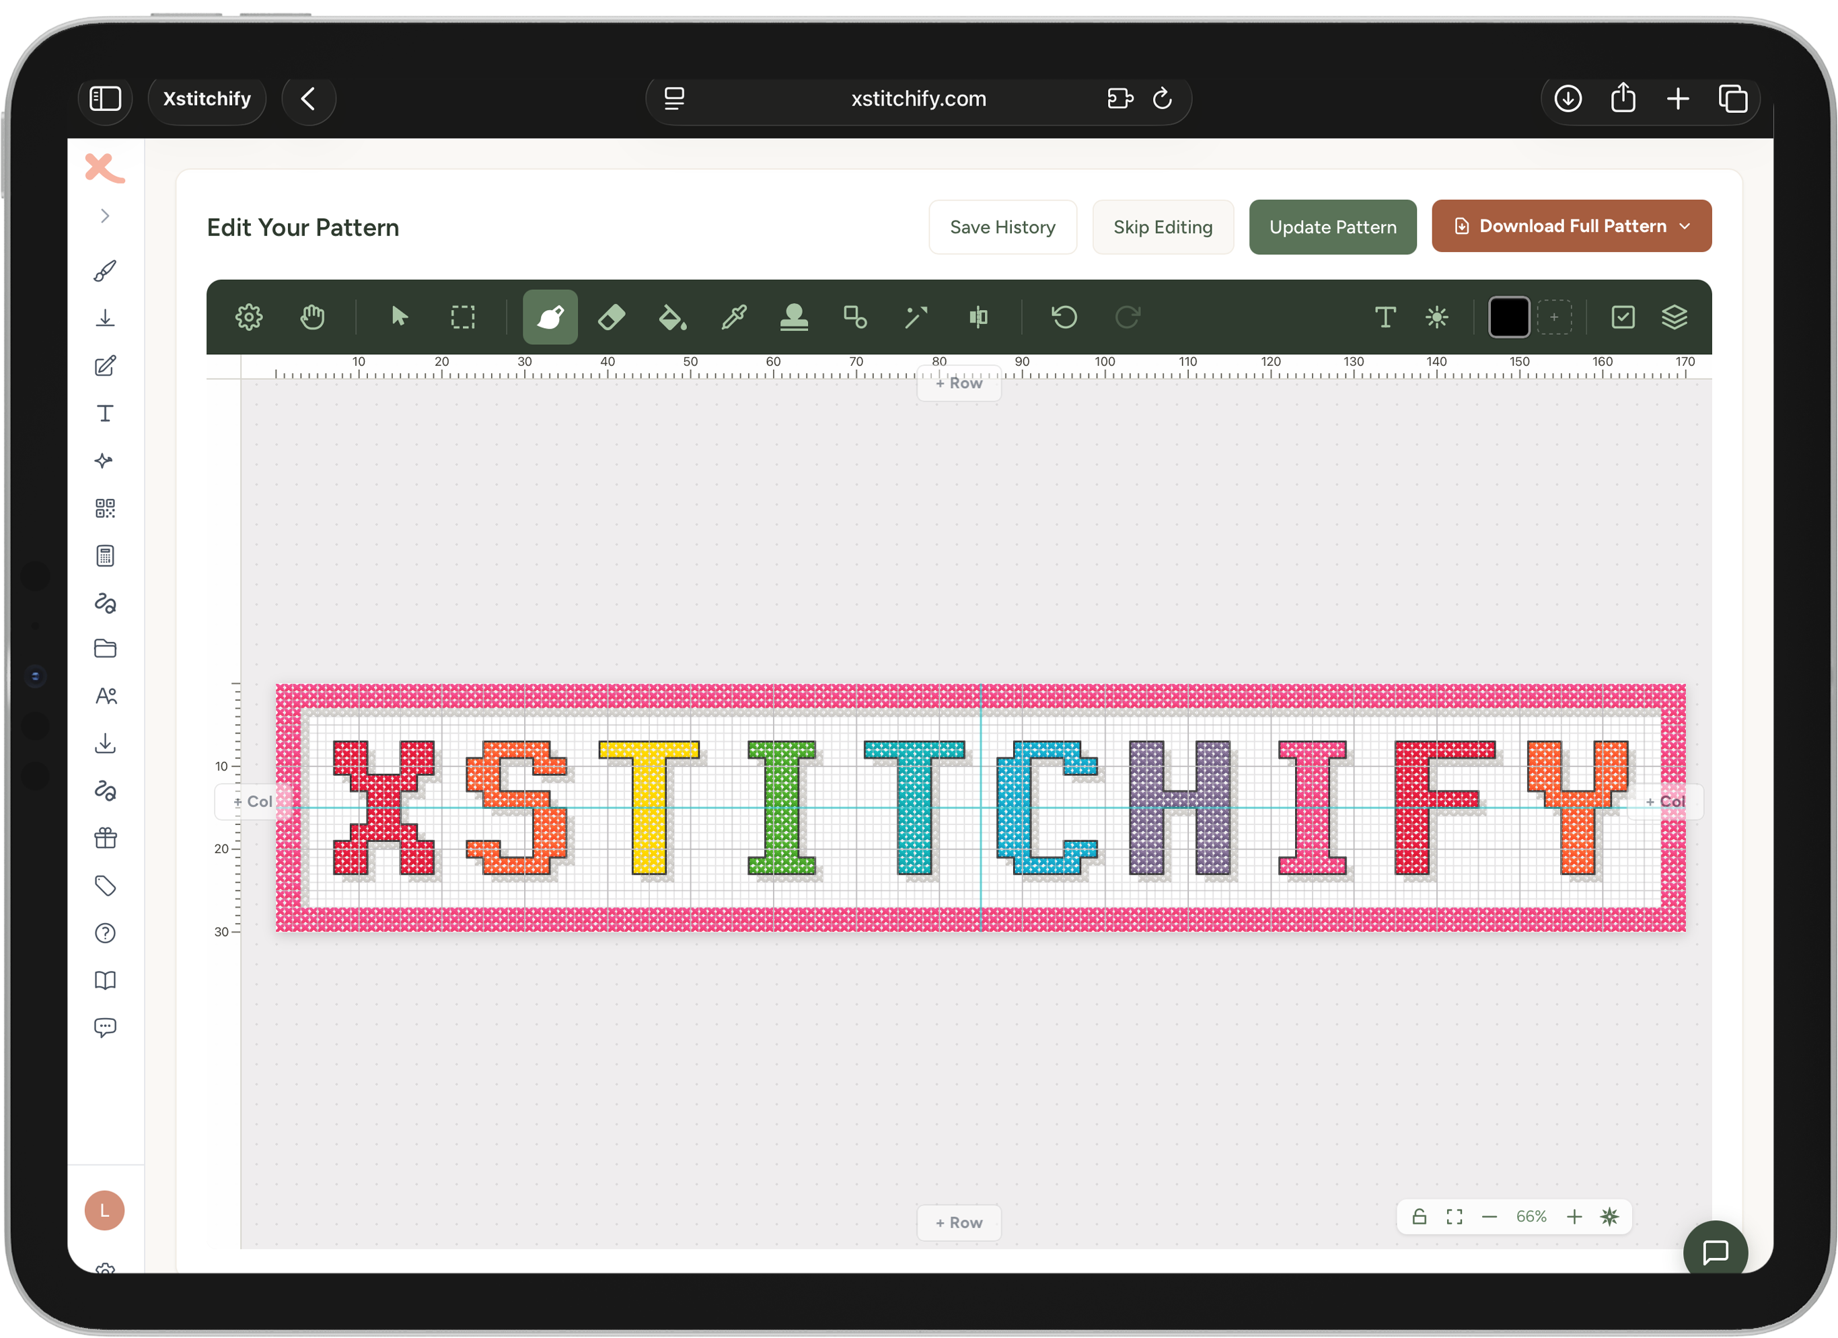1838x1338 pixels.
Task: Click the xstitchify.com address bar
Action: (x=918, y=99)
